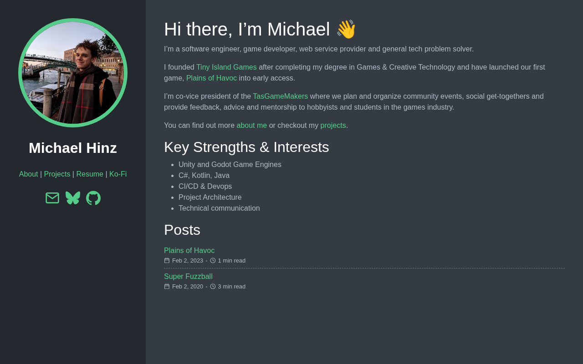Click the inline "projects" text link
583x364 pixels.
click(333, 126)
